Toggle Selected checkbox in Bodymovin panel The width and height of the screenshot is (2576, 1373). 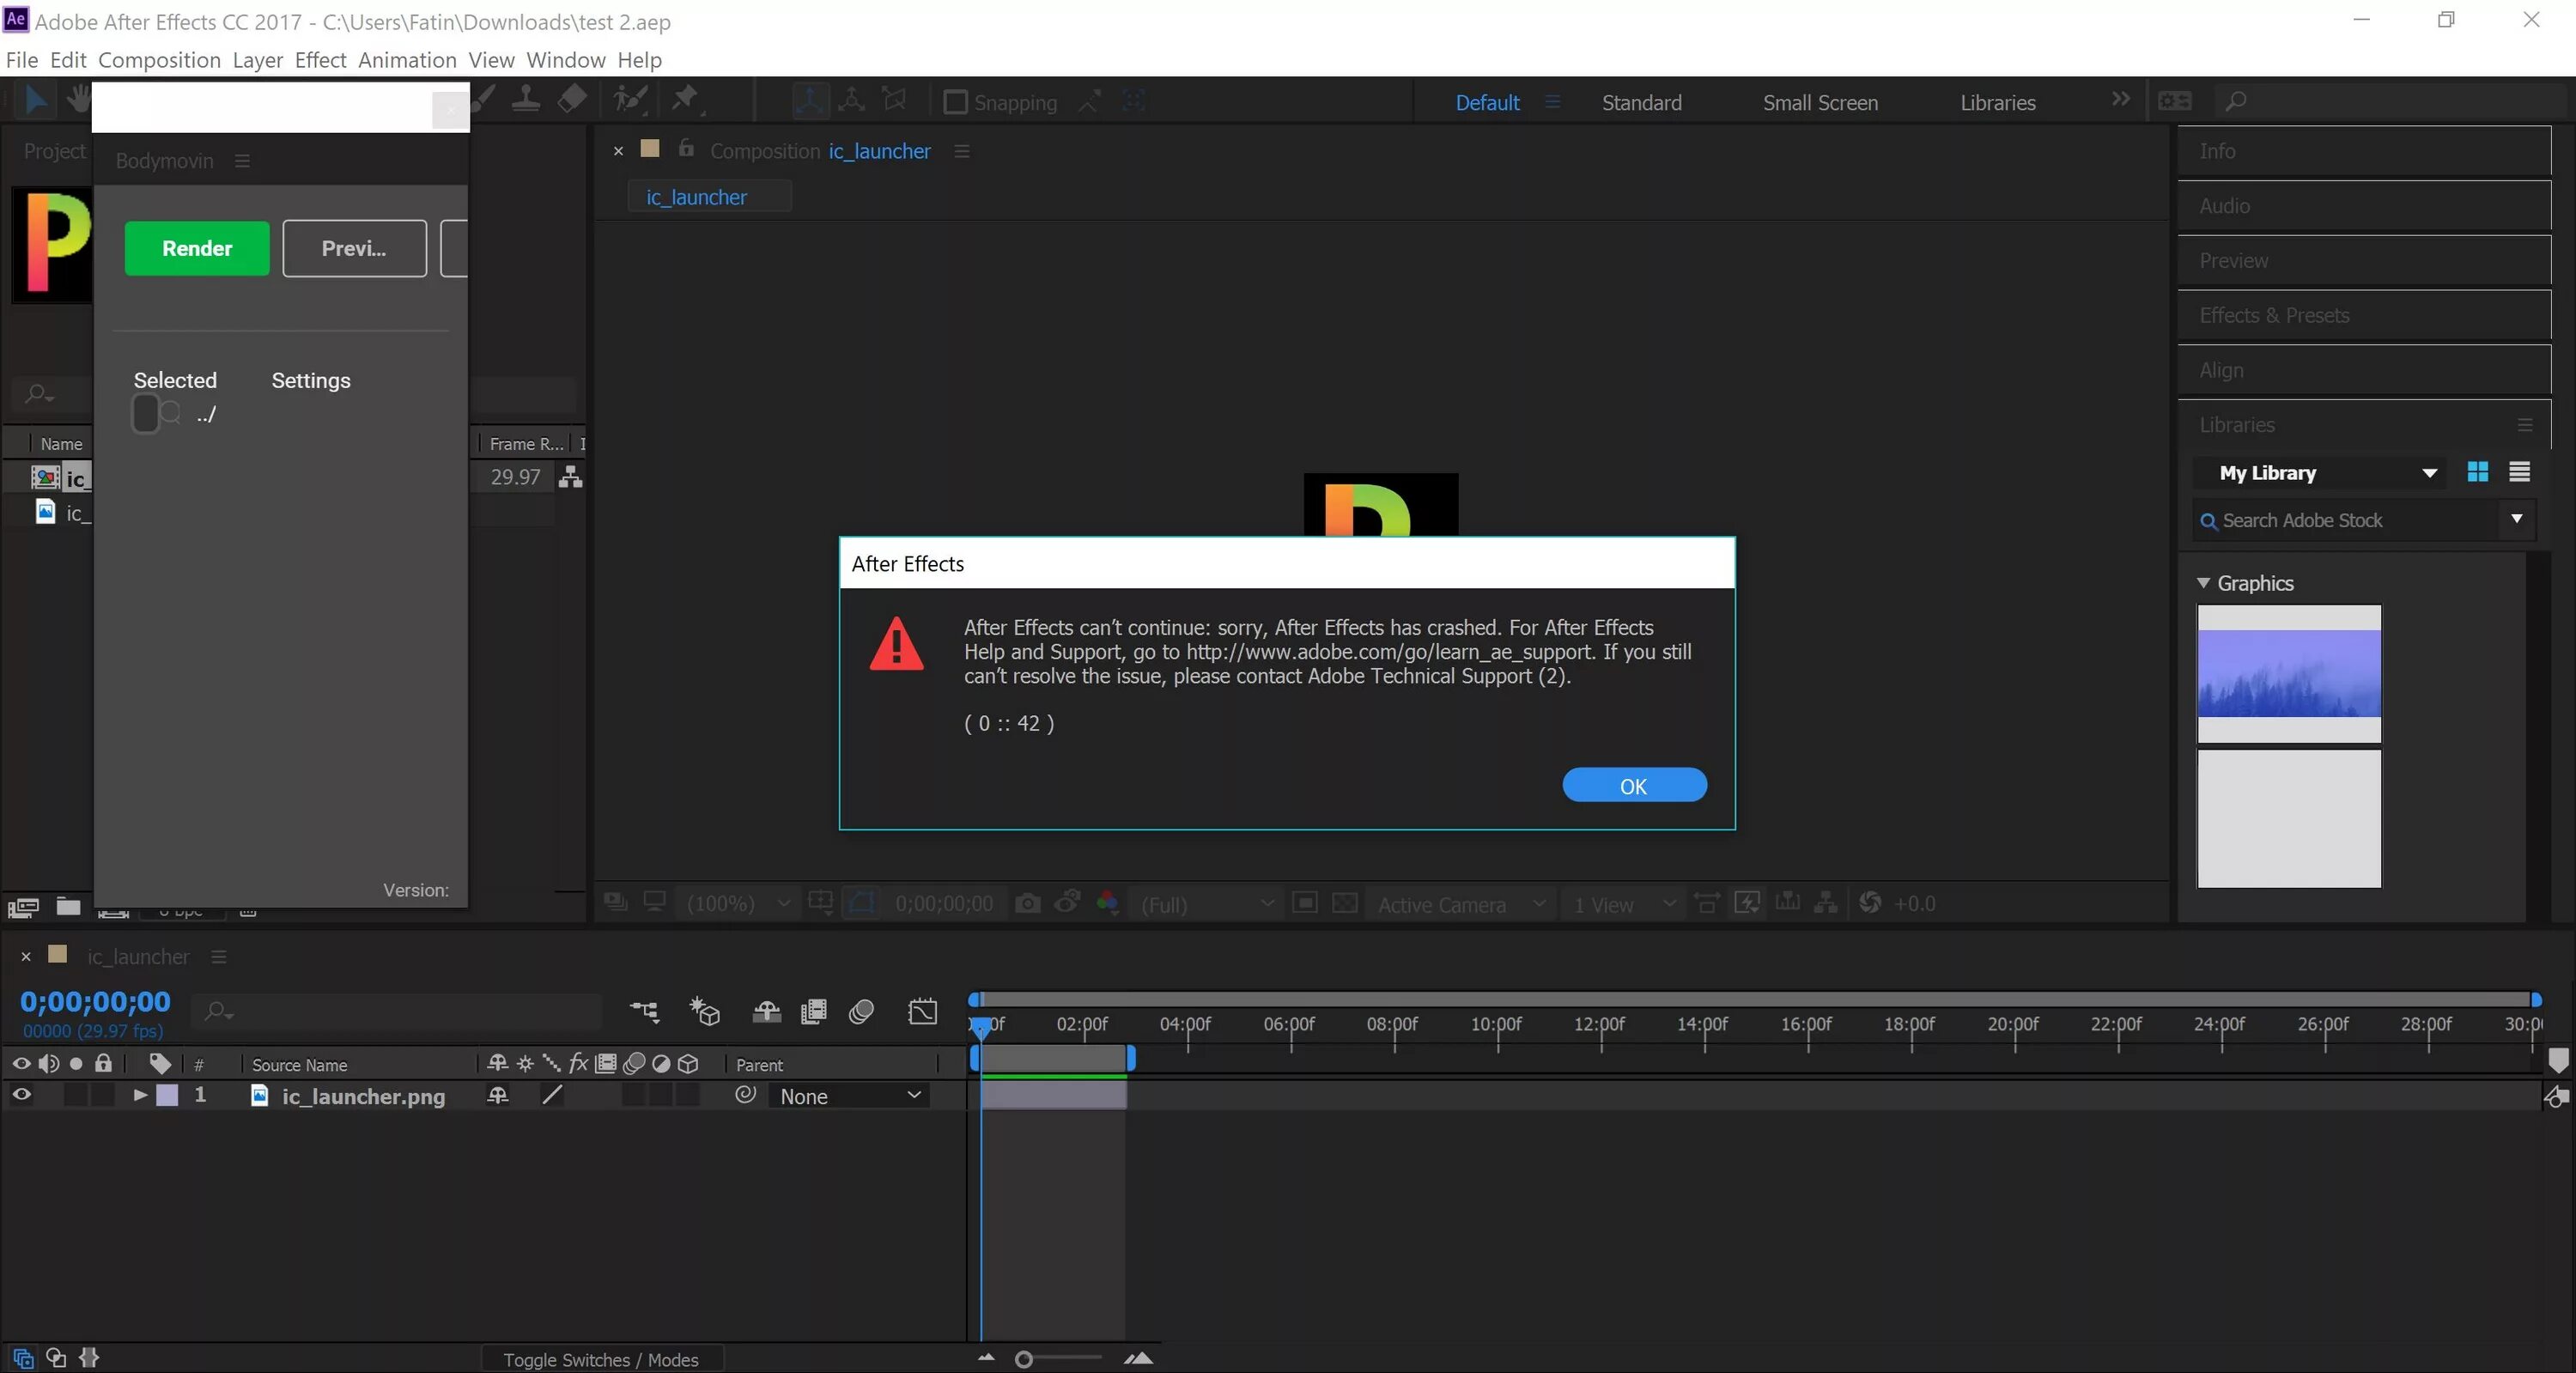tap(145, 413)
